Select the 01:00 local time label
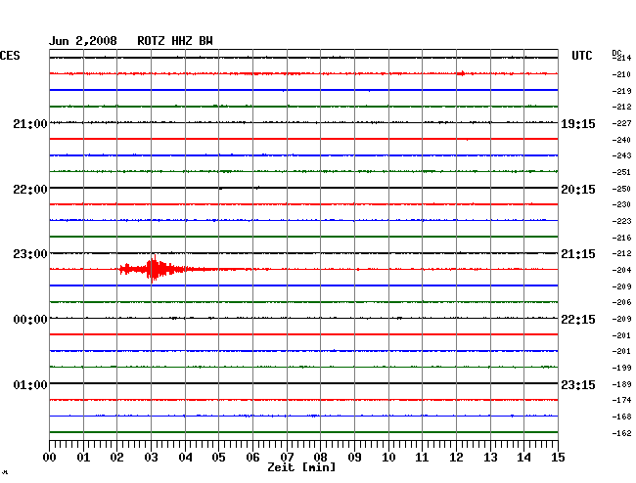 pos(30,384)
